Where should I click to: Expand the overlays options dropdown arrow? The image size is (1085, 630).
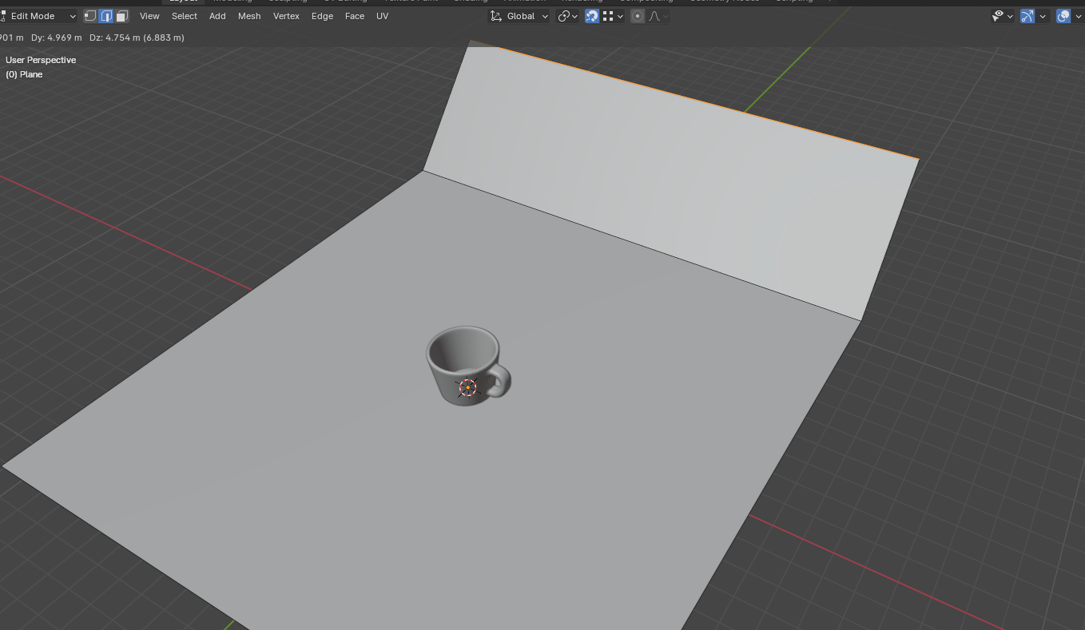point(1079,16)
